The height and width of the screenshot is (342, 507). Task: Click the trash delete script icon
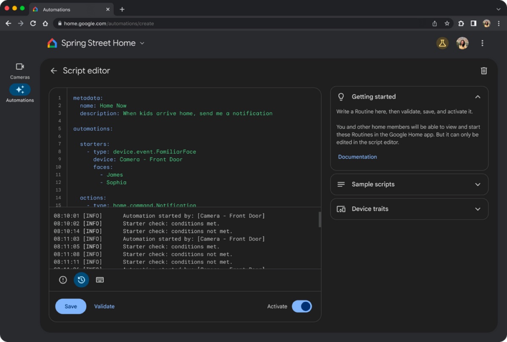(x=484, y=71)
